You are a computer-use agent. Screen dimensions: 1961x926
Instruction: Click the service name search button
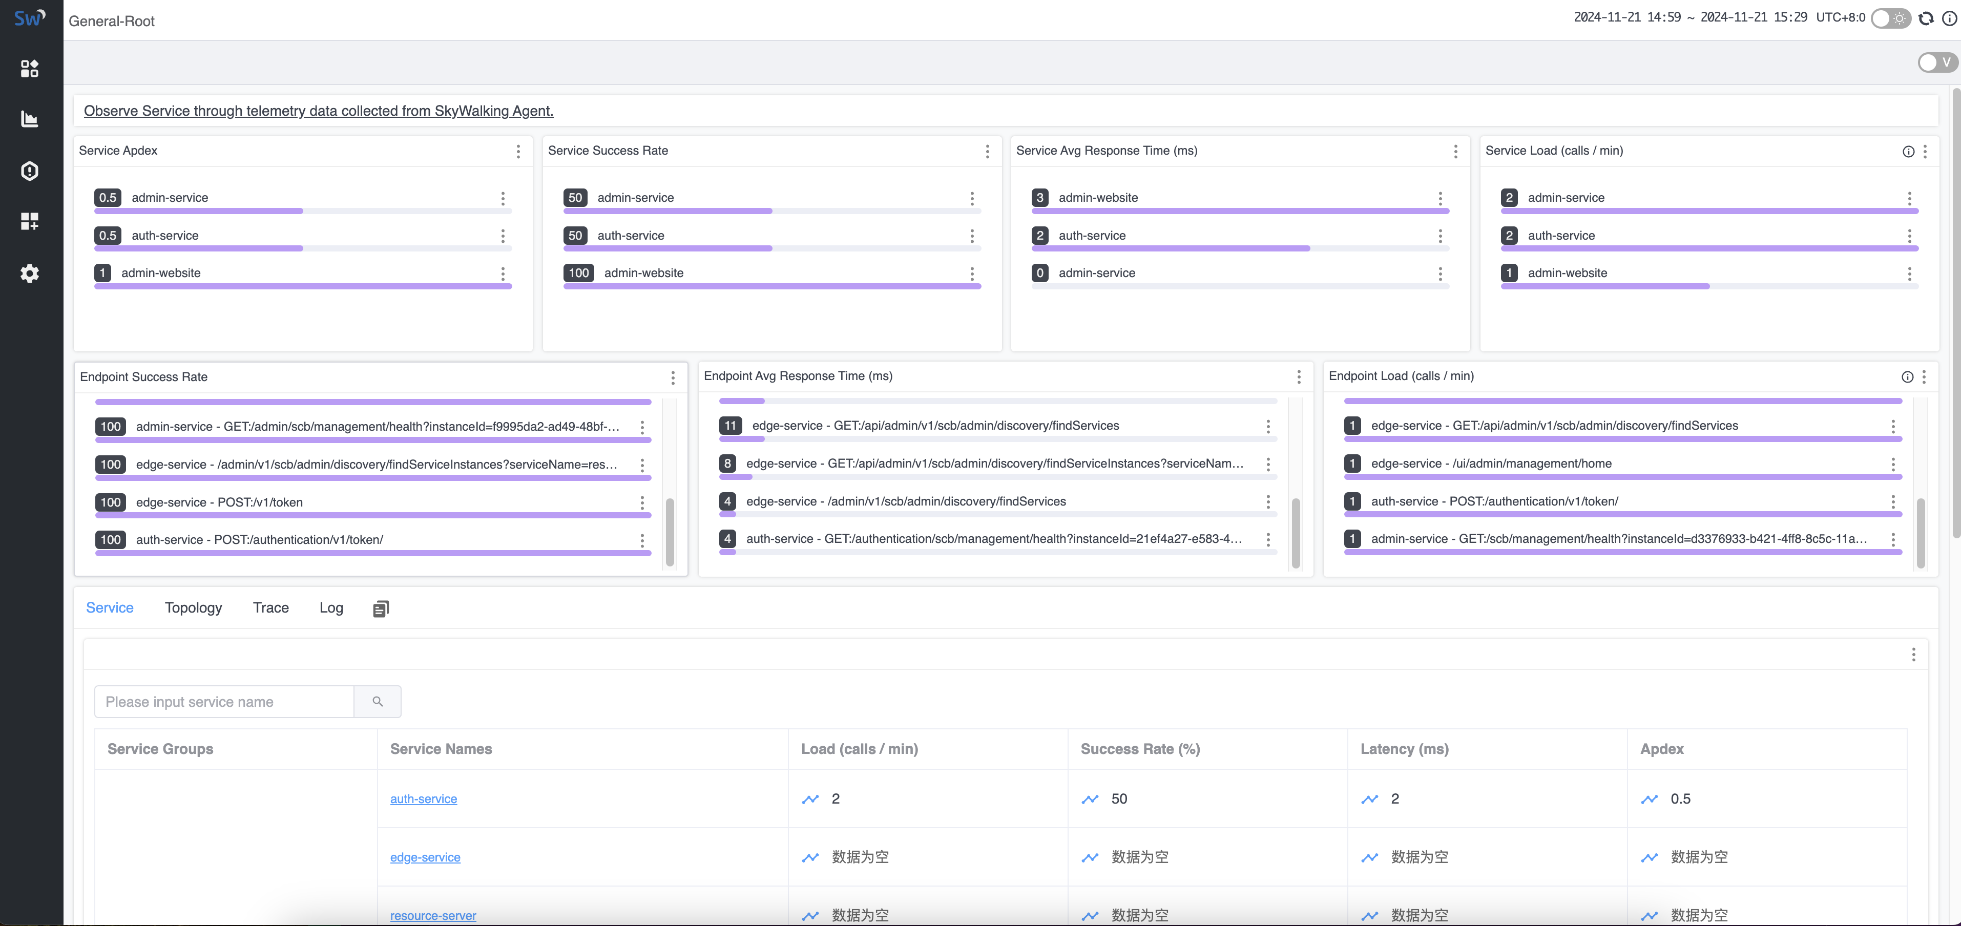[378, 702]
